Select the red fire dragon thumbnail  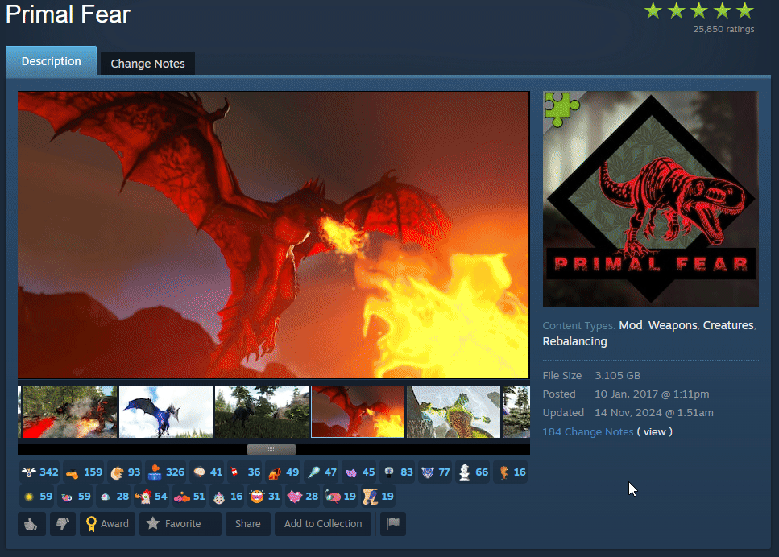tap(358, 412)
